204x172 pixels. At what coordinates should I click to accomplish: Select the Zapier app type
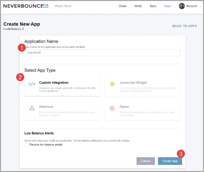143,111
